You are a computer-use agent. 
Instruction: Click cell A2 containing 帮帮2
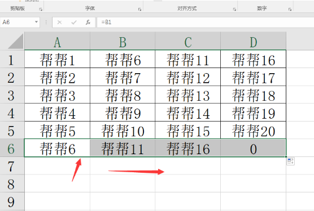(57, 77)
